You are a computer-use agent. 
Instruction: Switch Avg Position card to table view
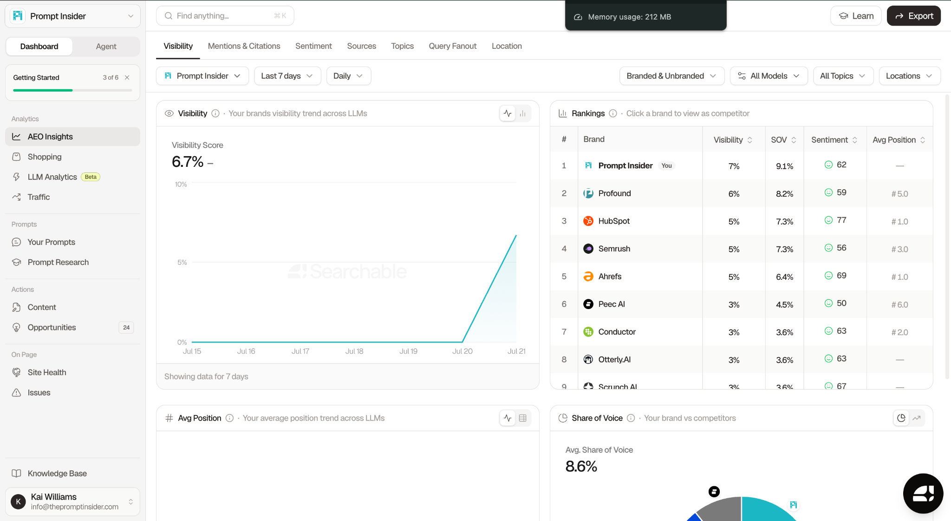523,418
